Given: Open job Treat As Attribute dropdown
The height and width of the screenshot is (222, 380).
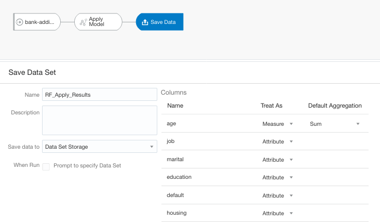Looking at the screenshot, I should (278, 141).
